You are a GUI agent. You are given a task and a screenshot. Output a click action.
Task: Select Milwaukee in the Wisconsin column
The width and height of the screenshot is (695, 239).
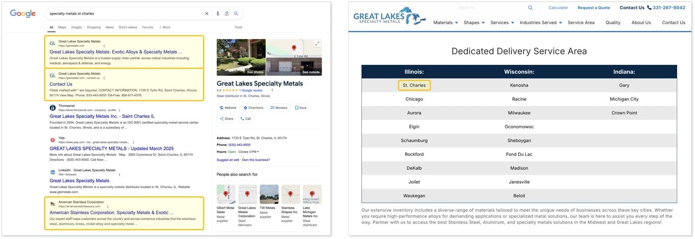click(x=519, y=113)
